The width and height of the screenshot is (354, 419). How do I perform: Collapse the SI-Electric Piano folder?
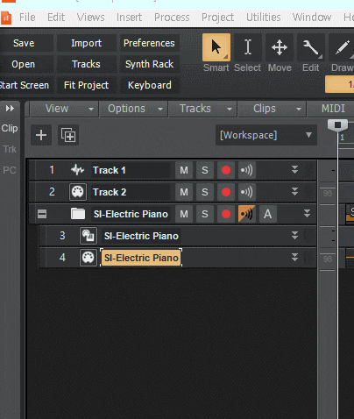tap(42, 214)
